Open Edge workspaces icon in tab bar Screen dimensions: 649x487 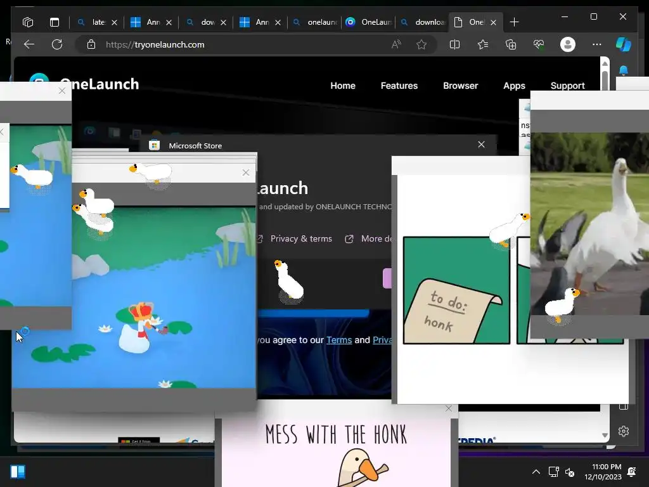tap(28, 22)
